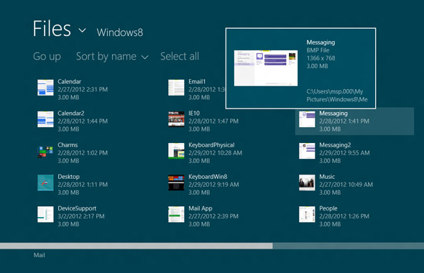Select the Music file thumbnail icon
424x273 pixels.
[307, 182]
